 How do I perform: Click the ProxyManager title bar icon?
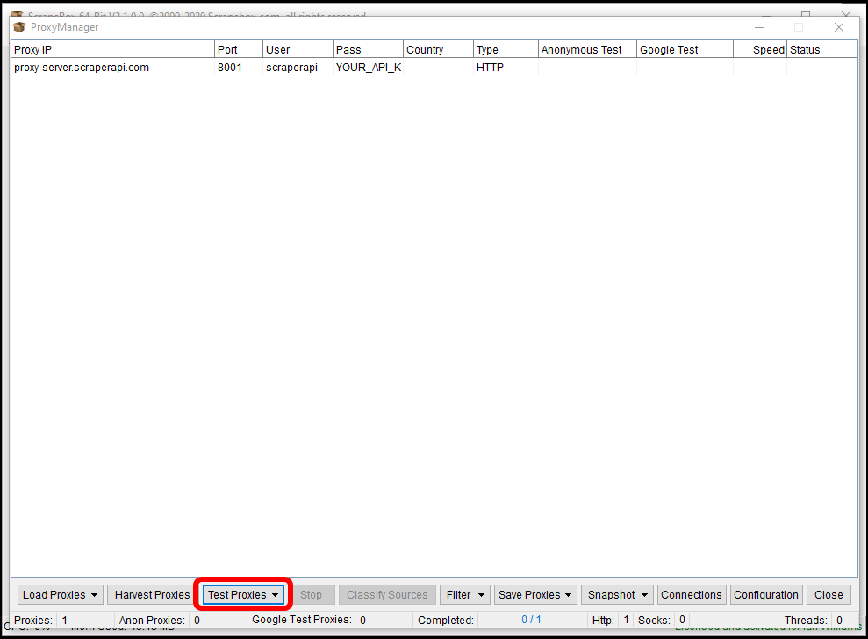[18, 27]
